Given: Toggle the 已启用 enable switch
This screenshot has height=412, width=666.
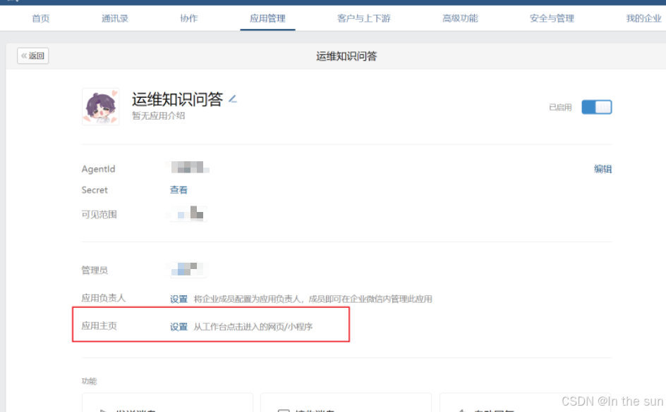Looking at the screenshot, I should coord(596,107).
